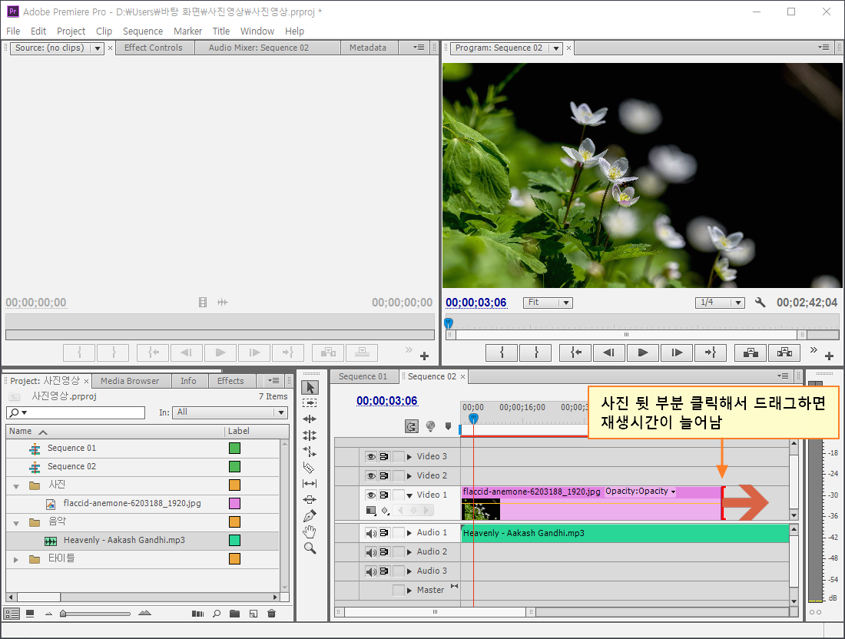The width and height of the screenshot is (845, 639).
Task: Toggle Video 3 track eye visibility
Action: [x=371, y=457]
